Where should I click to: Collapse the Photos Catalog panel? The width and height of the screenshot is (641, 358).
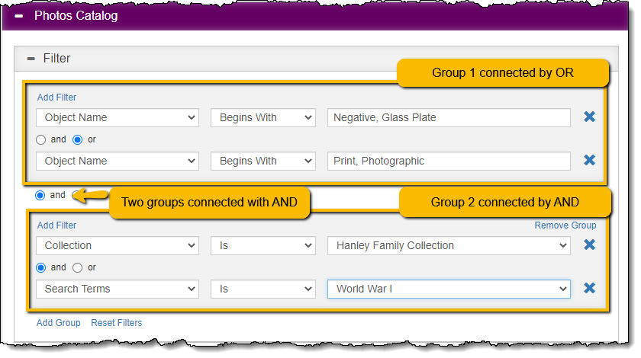point(19,16)
